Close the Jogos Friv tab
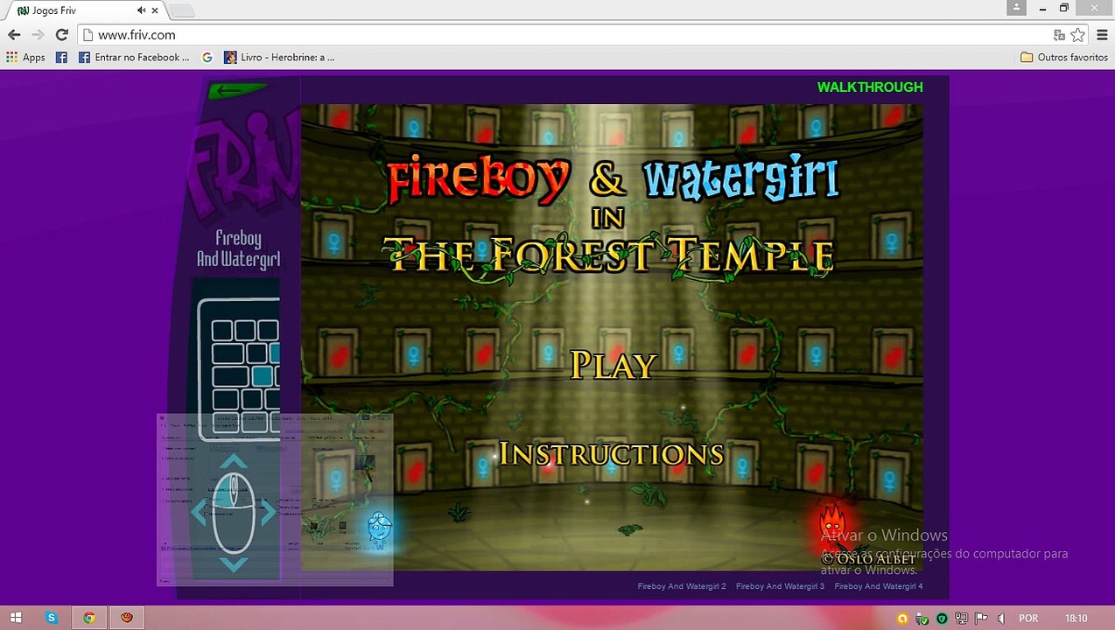This screenshot has height=630, width=1115. (154, 10)
